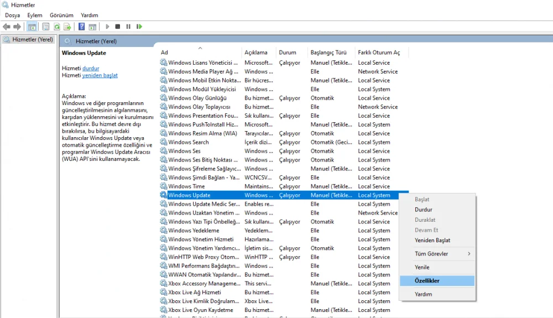Toggle the console tree pane icon
553x318 pixels.
[32, 27]
